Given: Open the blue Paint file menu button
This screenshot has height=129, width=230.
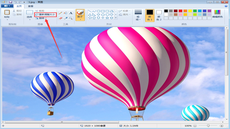Looking at the screenshot, I should point(7,6).
